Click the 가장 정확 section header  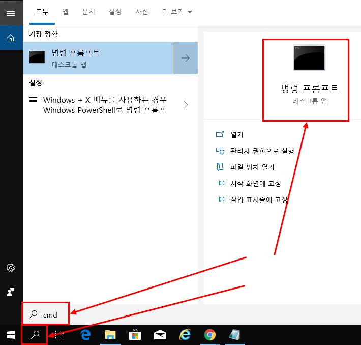click(43, 34)
